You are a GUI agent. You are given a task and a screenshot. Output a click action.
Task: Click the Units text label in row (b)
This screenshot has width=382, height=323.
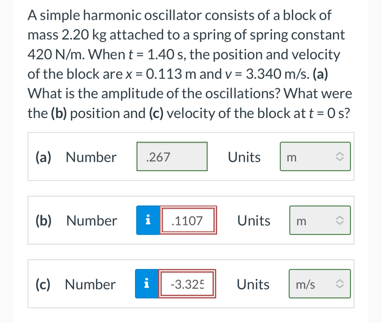[253, 220]
